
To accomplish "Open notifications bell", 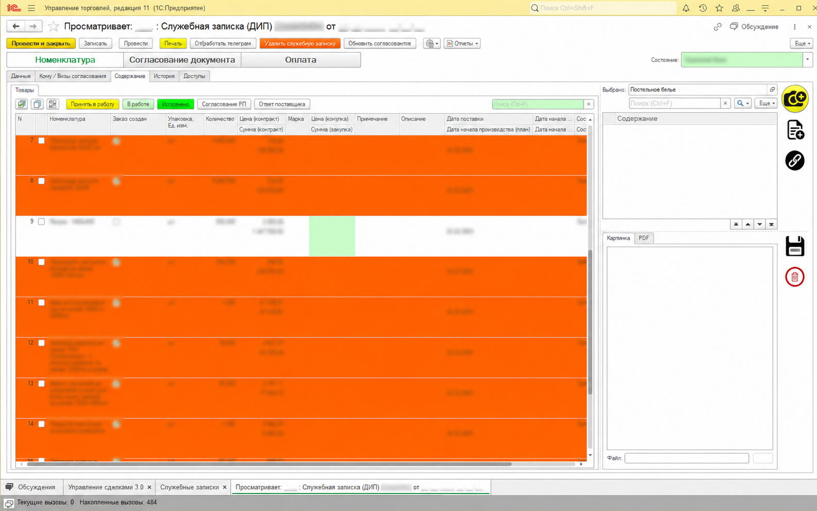I will 686,8.
